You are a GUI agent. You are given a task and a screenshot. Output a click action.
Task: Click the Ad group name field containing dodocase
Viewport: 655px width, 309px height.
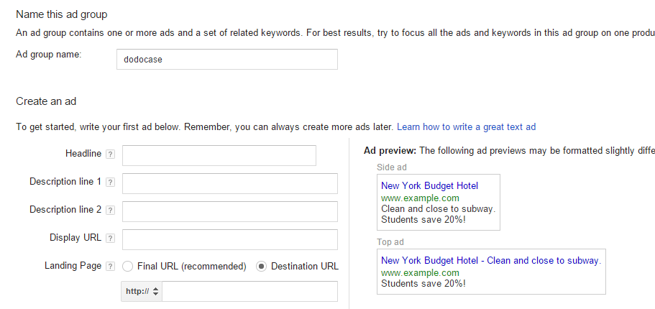tap(226, 59)
